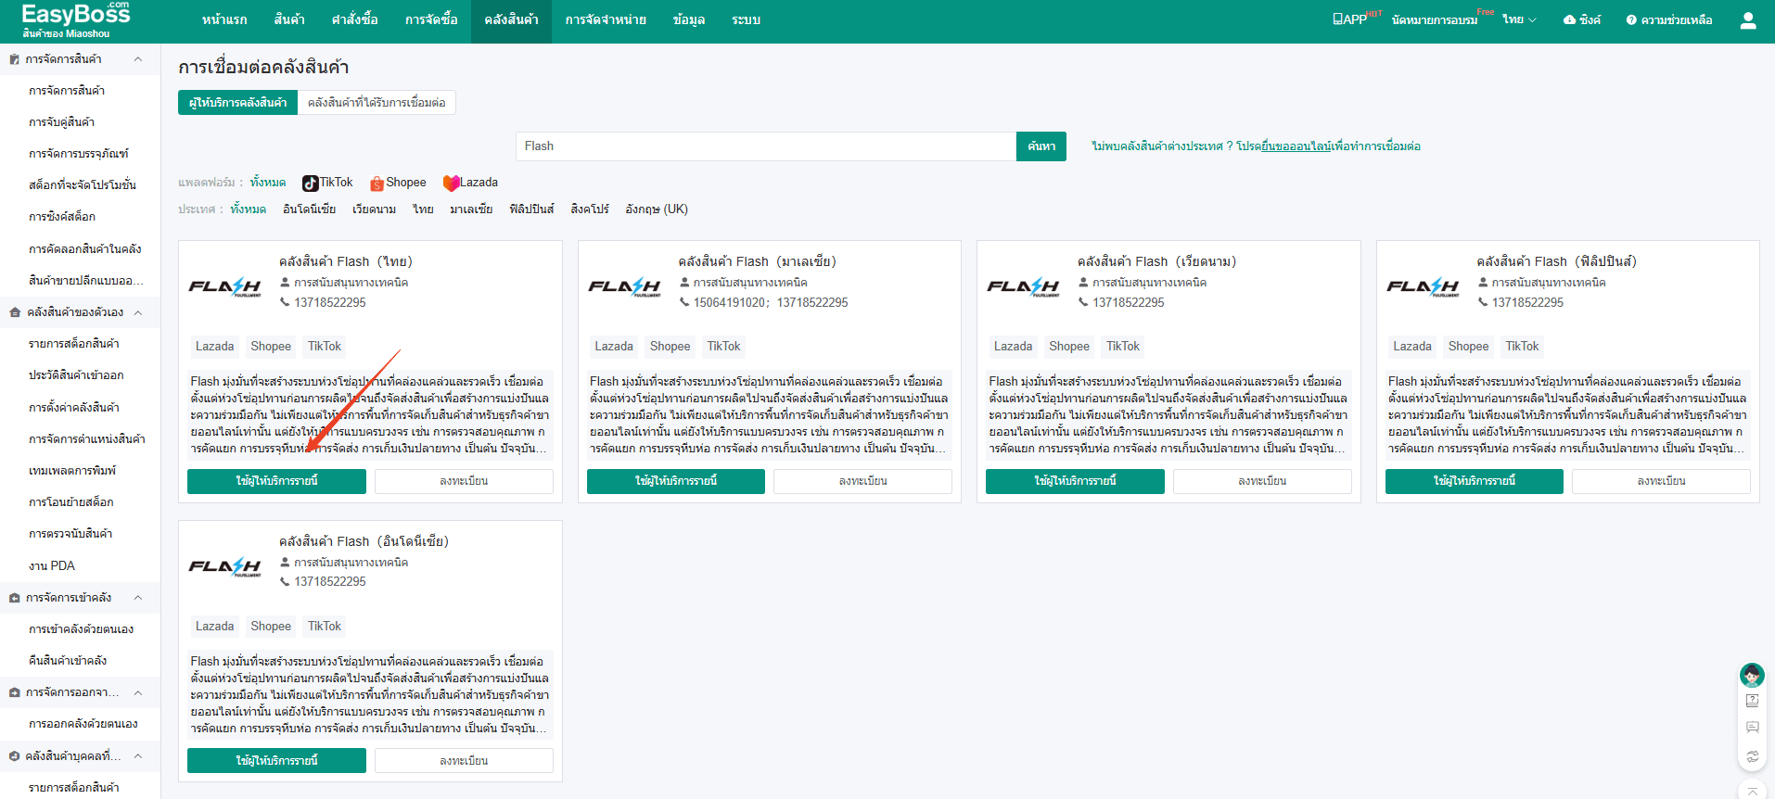Select ทั้งหมด in platform filter row
The height and width of the screenshot is (799, 1775).
coord(267,183)
